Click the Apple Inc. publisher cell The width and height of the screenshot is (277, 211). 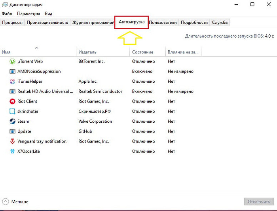point(88,82)
